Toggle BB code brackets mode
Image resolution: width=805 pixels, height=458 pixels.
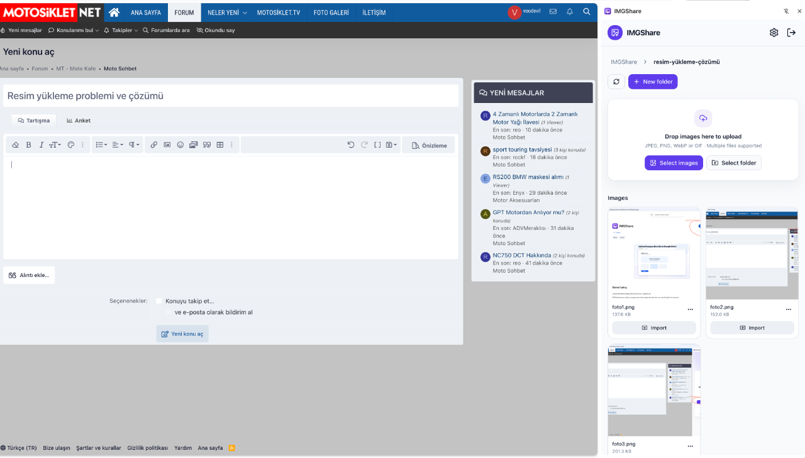377,145
